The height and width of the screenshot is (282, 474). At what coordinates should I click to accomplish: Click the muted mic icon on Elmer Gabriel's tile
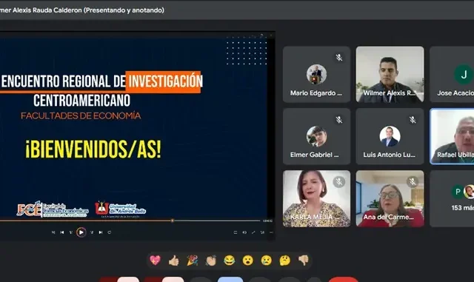(x=339, y=120)
